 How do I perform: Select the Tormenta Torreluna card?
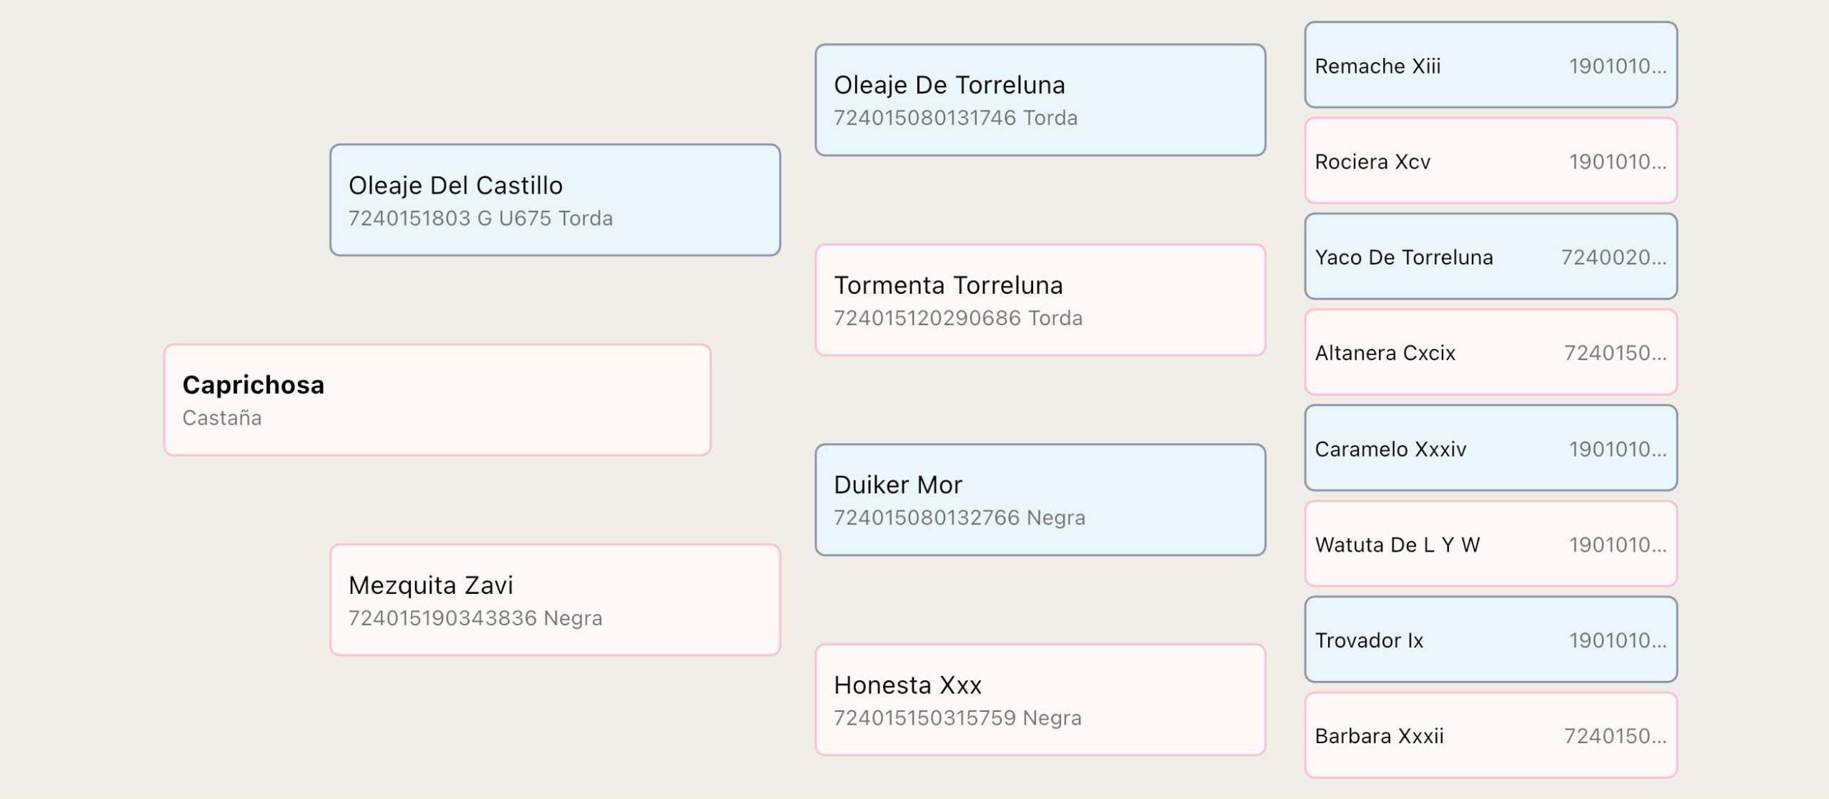tap(1040, 300)
